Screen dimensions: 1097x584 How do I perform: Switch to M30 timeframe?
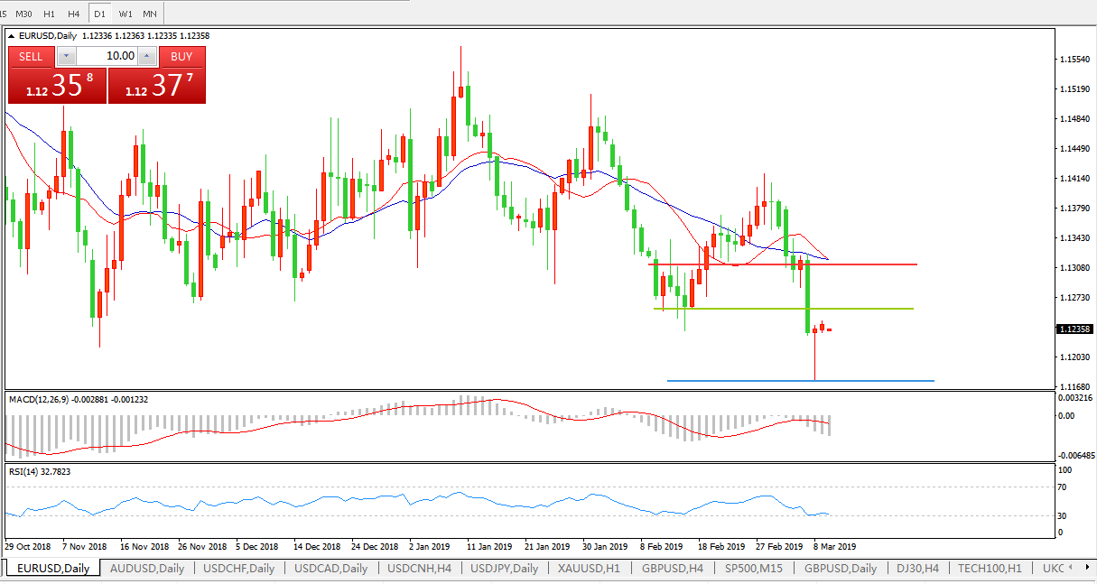[24, 14]
